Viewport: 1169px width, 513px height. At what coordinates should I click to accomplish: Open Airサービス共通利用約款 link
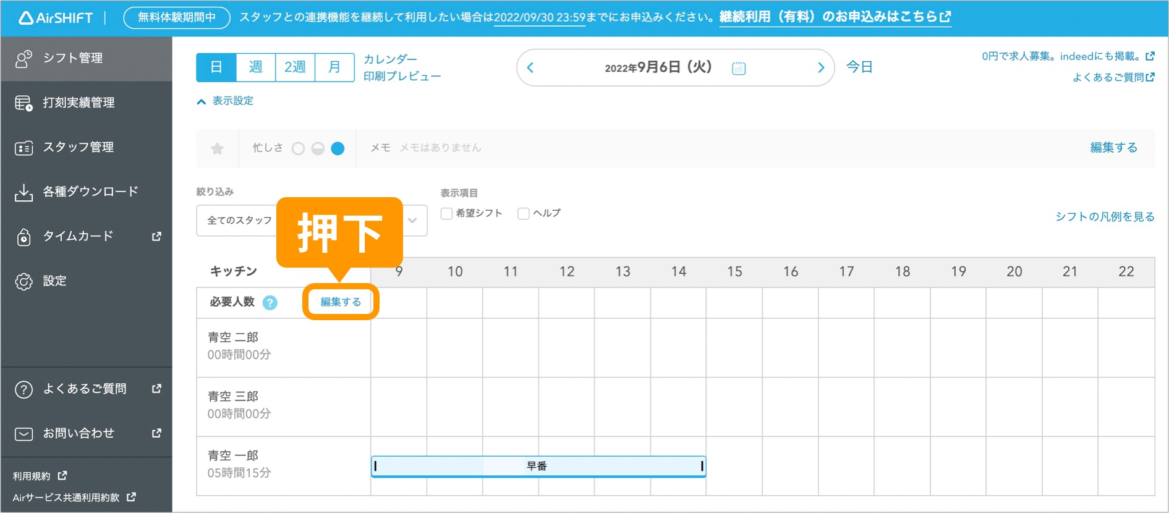click(x=66, y=498)
